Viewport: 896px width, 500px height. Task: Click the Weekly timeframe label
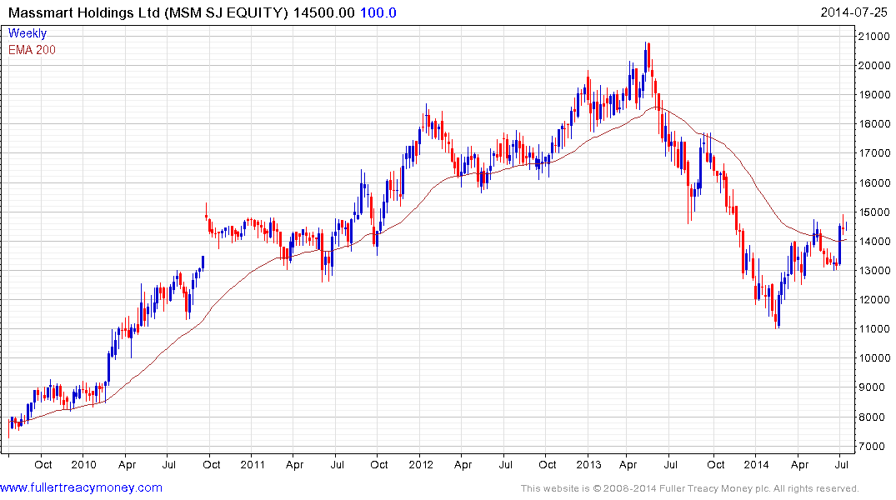28,33
